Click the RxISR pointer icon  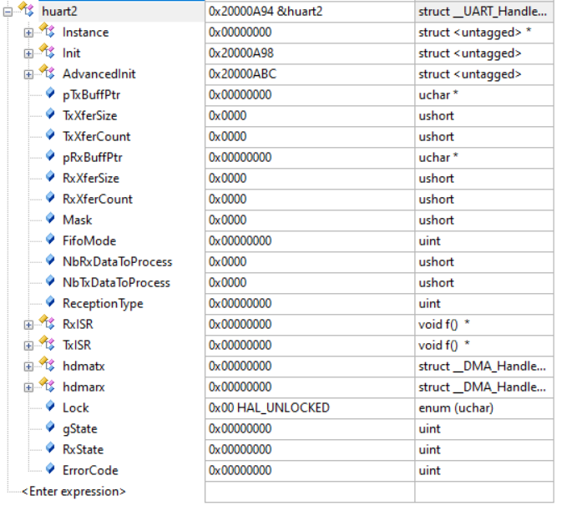(x=48, y=322)
